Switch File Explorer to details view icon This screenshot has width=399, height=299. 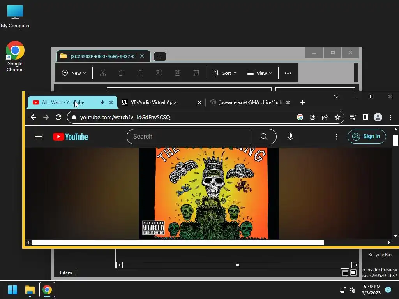coord(345,273)
